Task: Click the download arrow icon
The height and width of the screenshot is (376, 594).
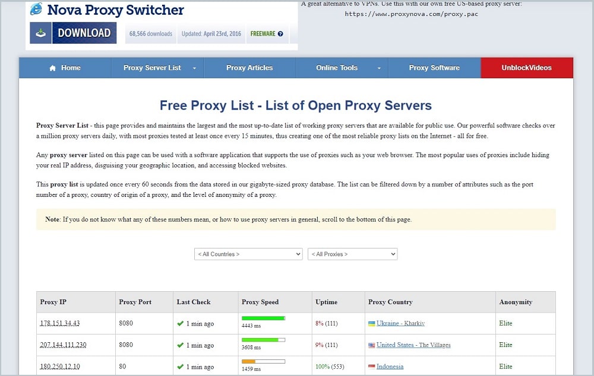Action: point(40,33)
